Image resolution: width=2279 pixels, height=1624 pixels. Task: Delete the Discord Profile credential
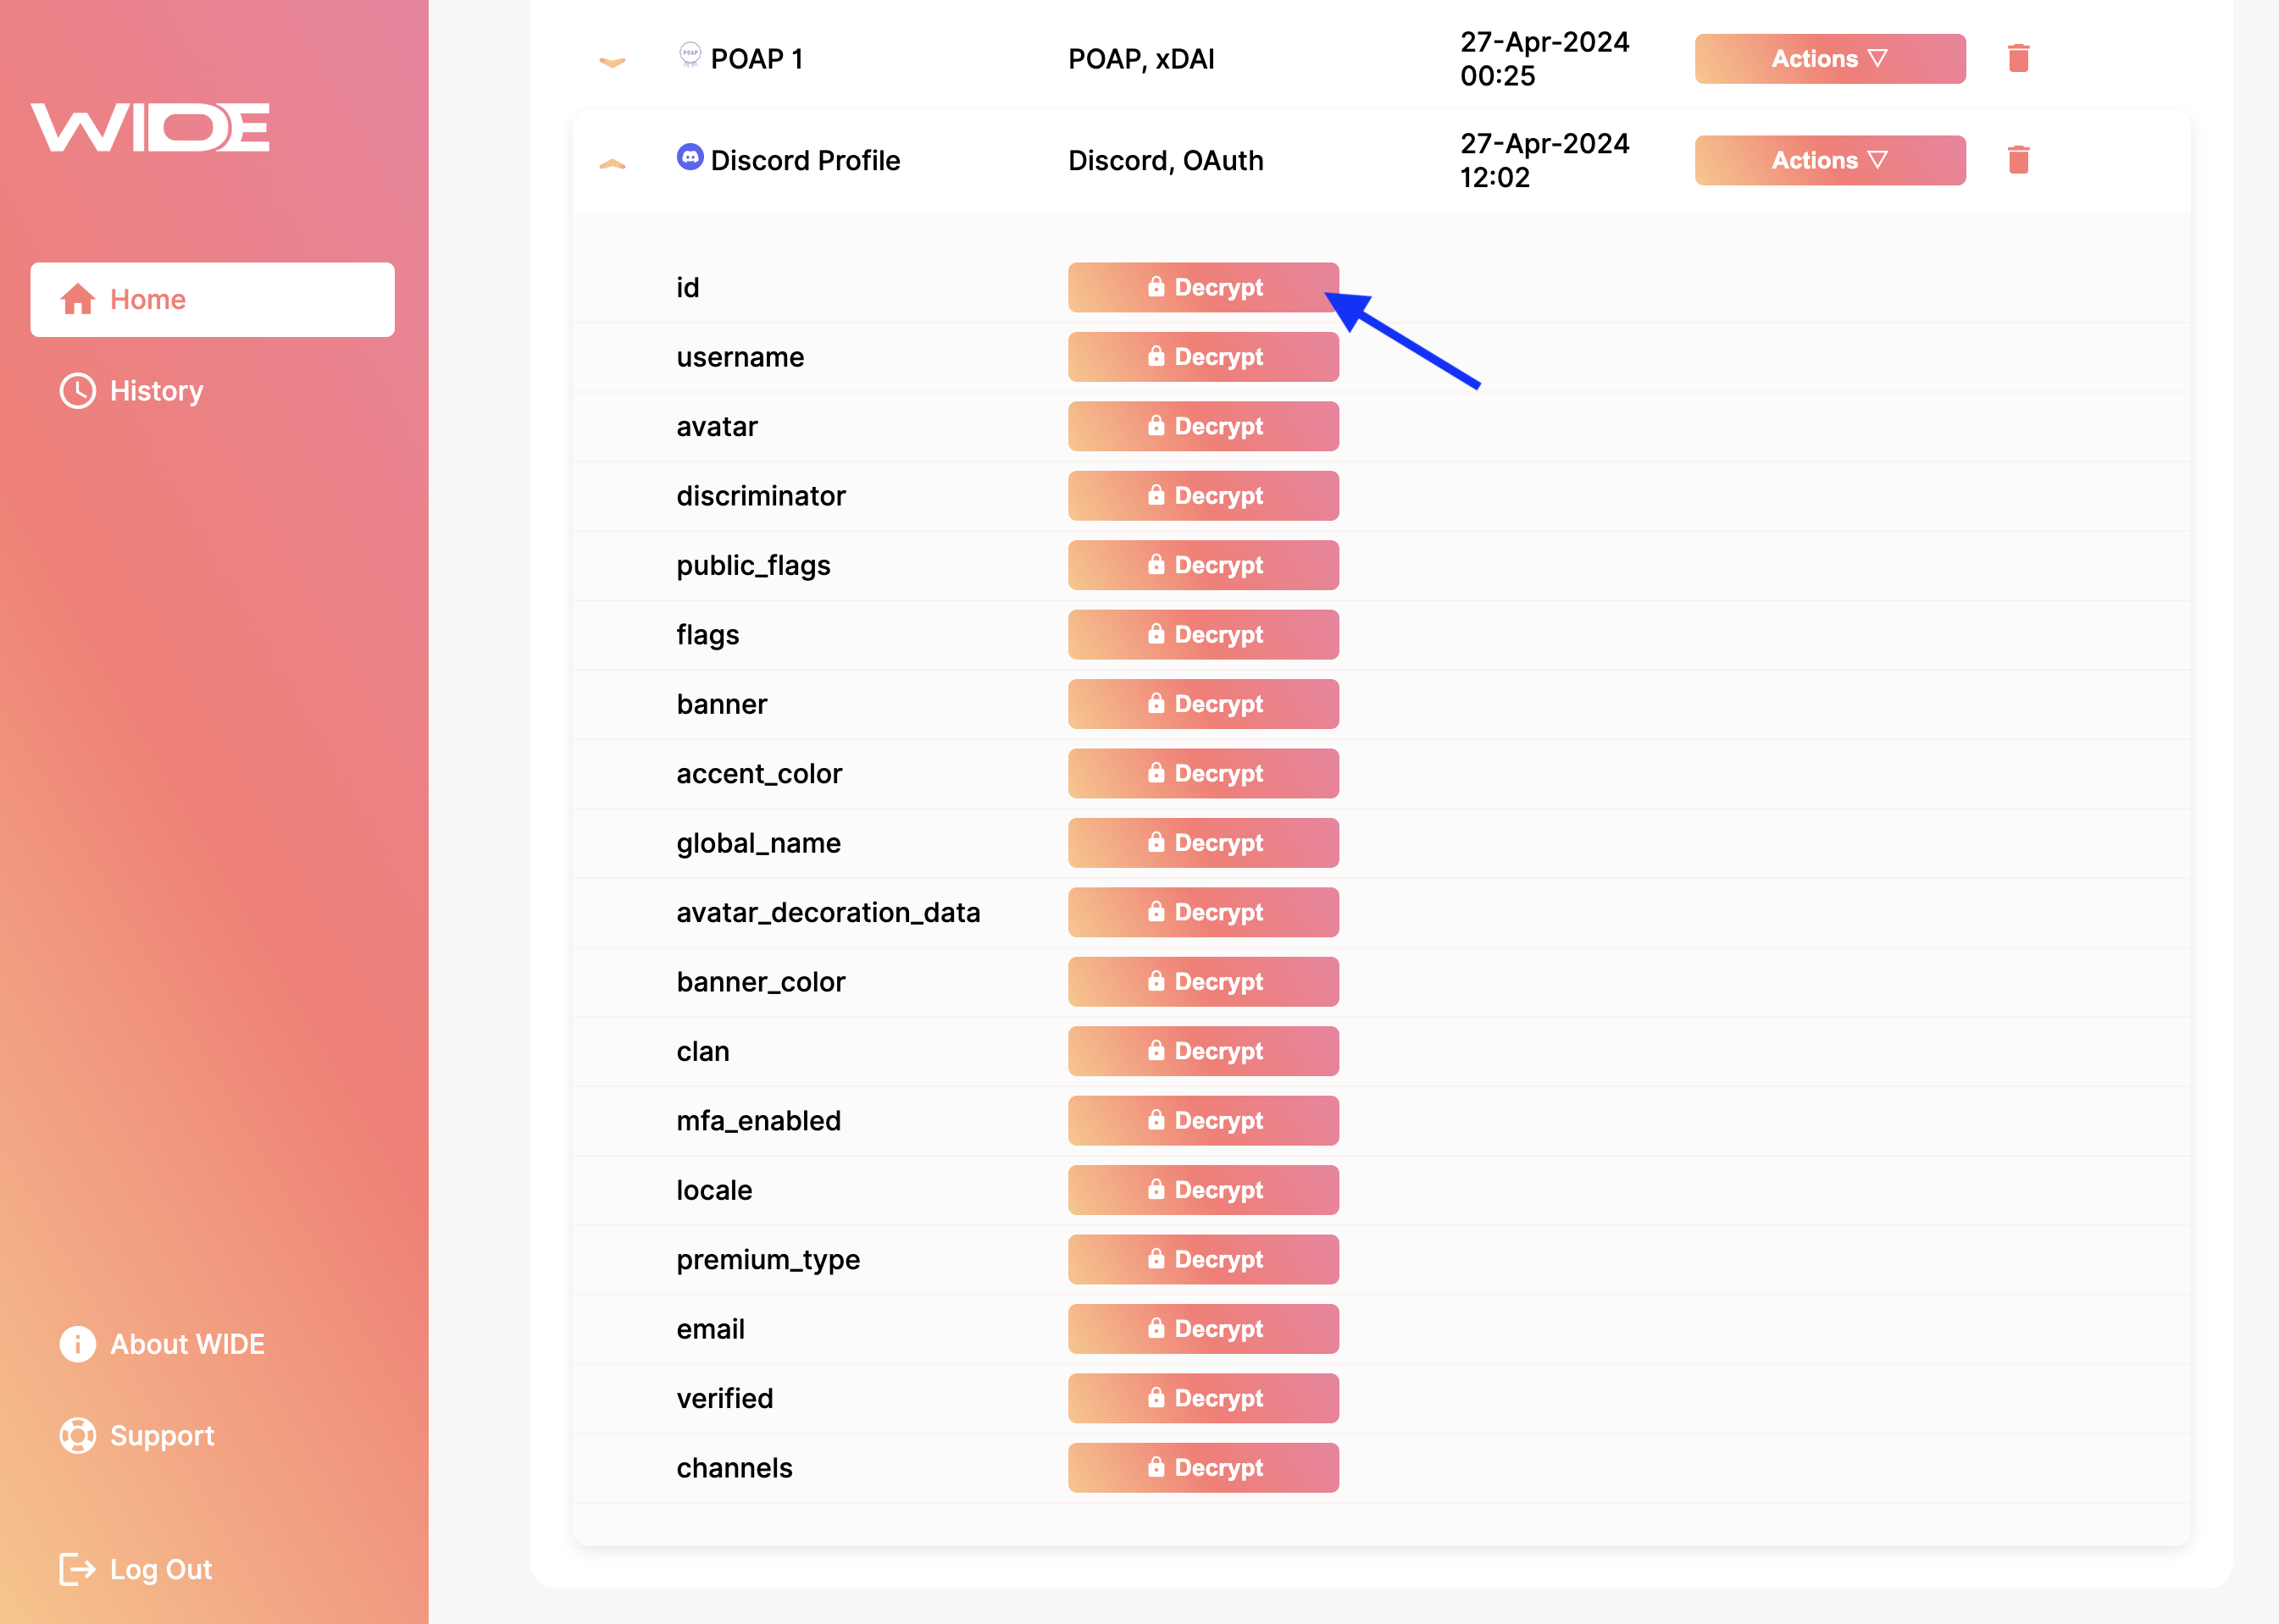coord(2019,160)
